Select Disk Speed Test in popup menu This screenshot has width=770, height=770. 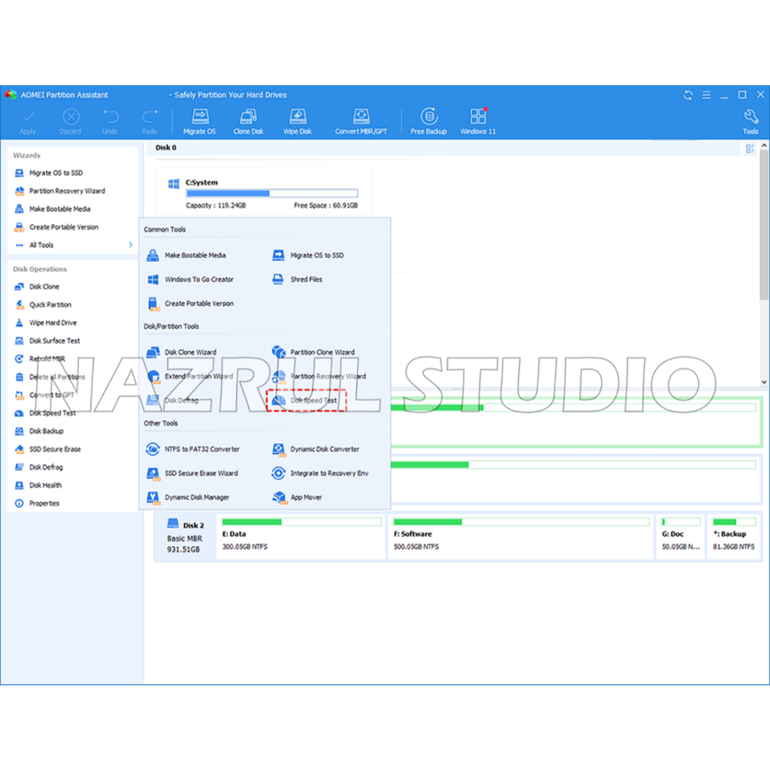[307, 401]
